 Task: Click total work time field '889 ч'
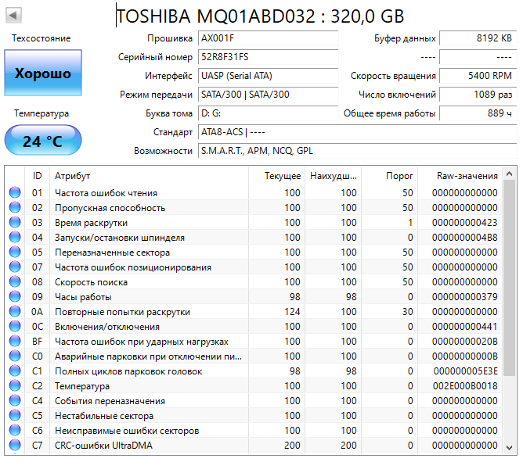pos(478,113)
